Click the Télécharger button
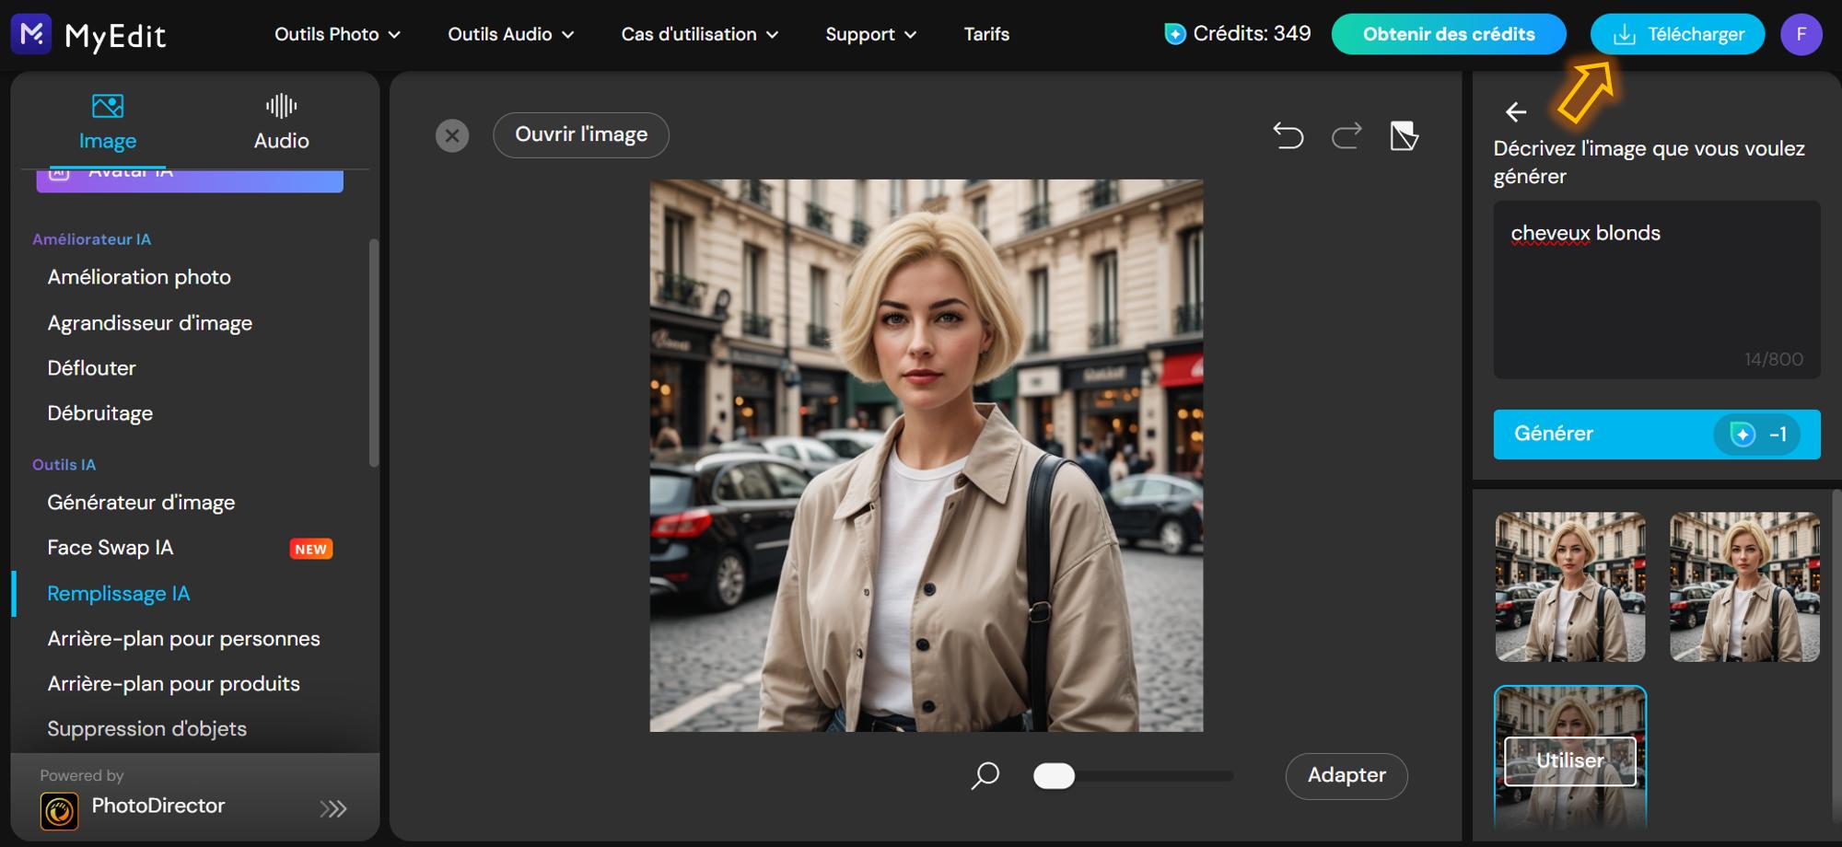 (1677, 35)
